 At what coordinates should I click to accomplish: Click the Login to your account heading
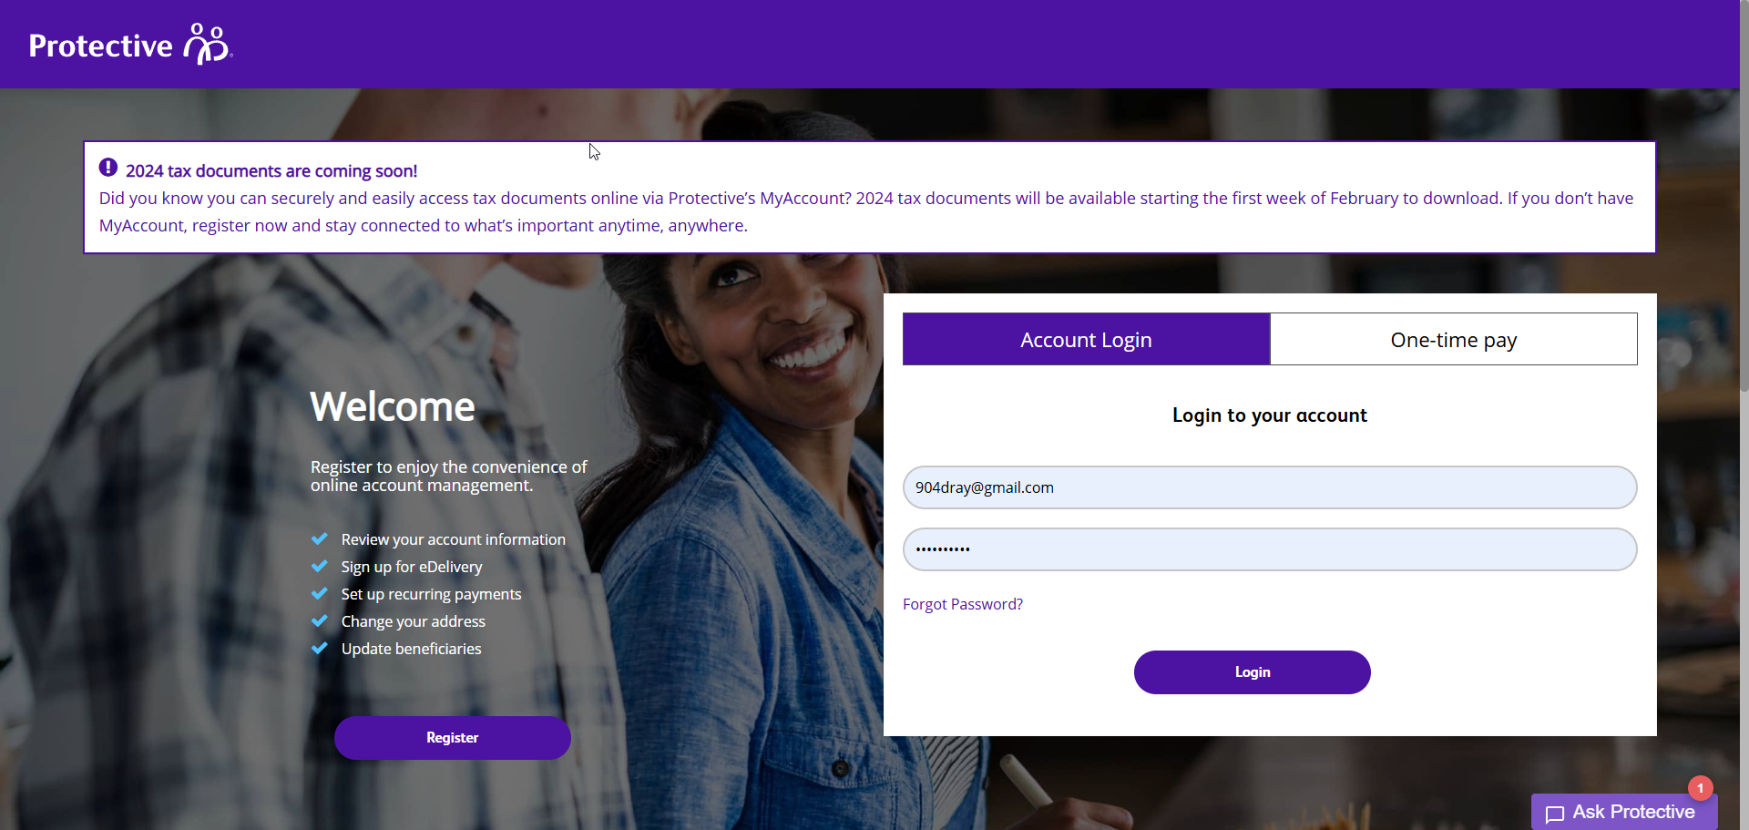click(x=1270, y=415)
